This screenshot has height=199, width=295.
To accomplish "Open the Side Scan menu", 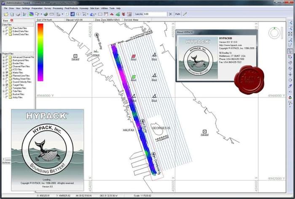I will tap(94, 8).
